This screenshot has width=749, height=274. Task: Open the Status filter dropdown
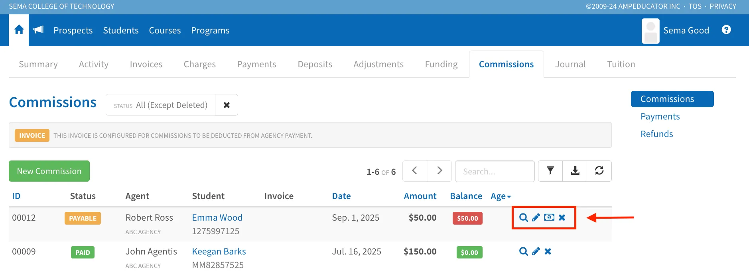click(161, 105)
